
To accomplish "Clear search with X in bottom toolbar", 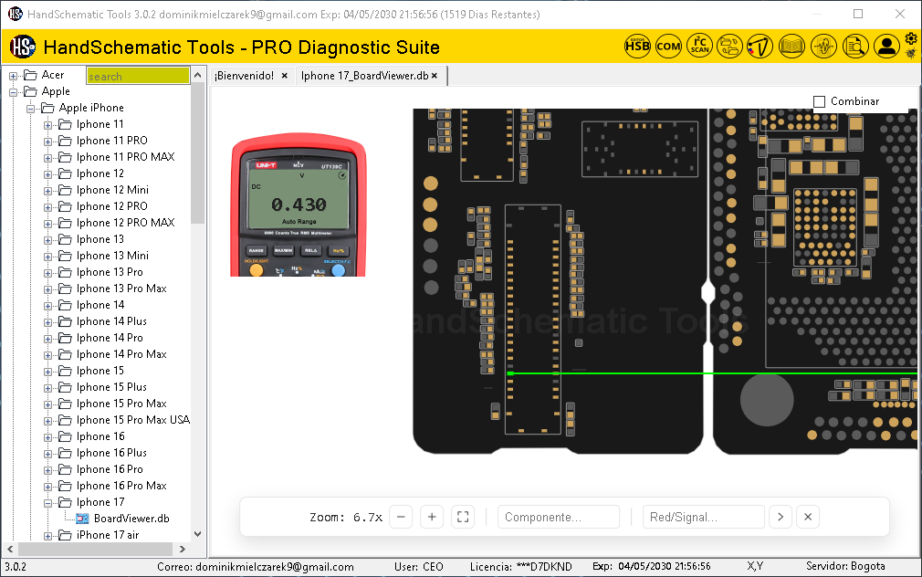I will 808,517.
